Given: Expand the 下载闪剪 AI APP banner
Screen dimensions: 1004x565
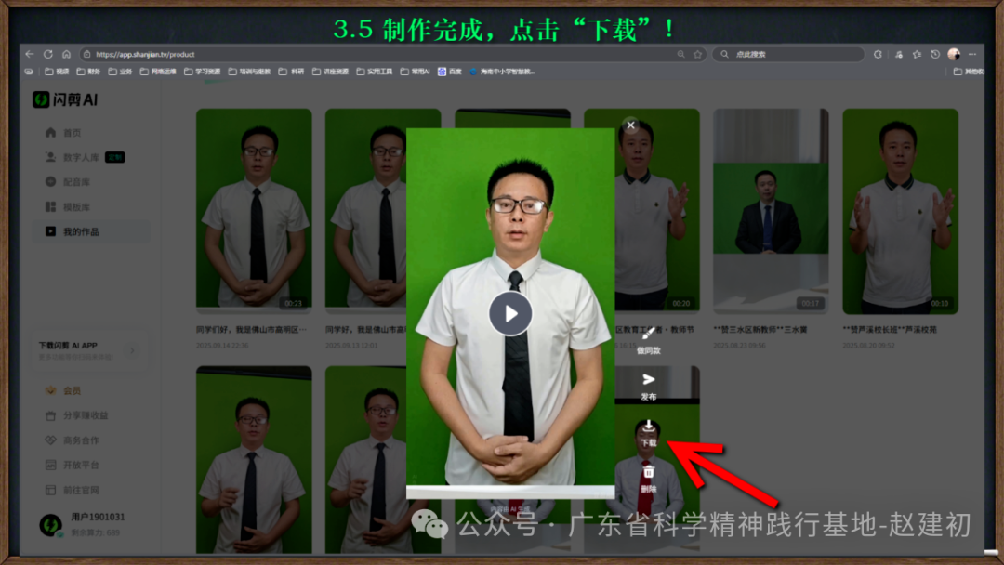Looking at the screenshot, I should pos(131,350).
